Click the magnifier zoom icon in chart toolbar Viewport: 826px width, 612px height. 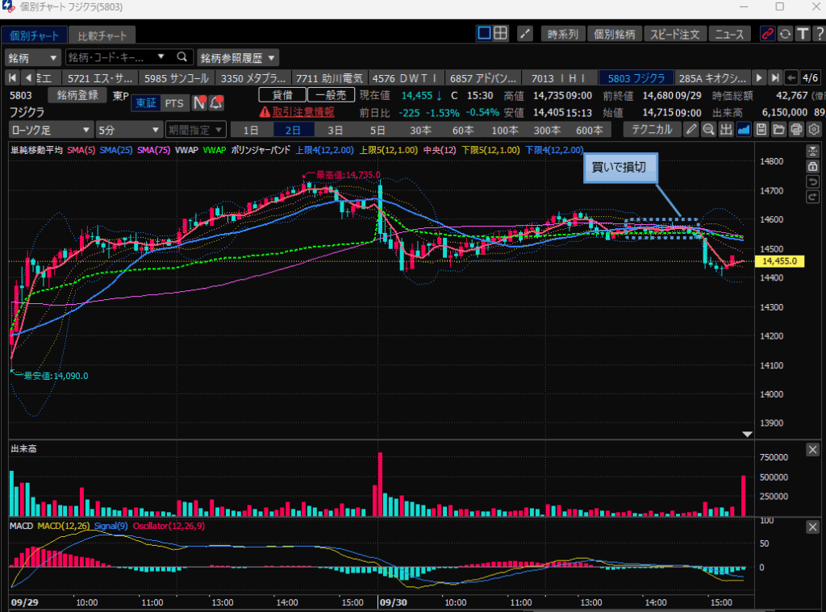[x=708, y=130]
